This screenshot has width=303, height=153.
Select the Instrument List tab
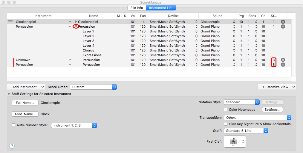tap(161, 8)
